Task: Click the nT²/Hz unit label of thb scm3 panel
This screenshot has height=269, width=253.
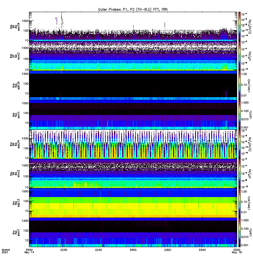Action: pyautogui.click(x=250, y=56)
